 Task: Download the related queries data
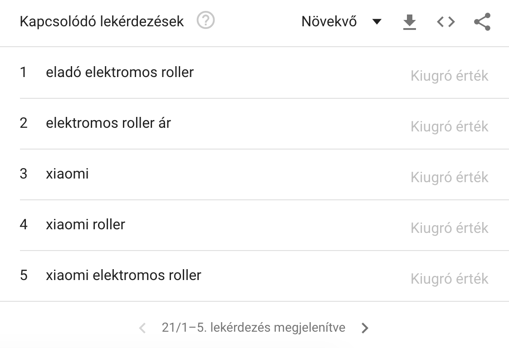pyautogui.click(x=409, y=22)
